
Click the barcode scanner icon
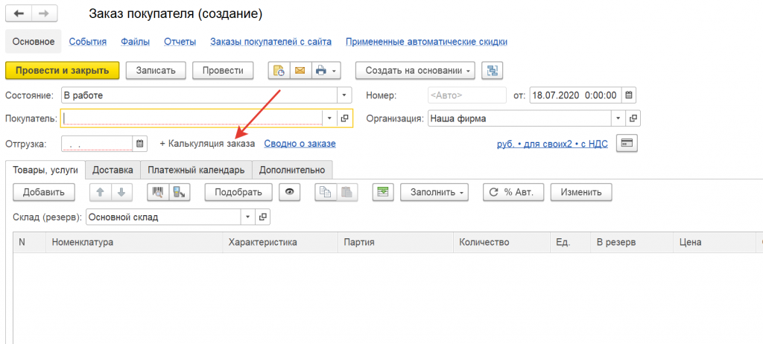158,192
